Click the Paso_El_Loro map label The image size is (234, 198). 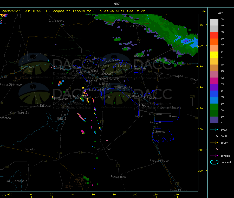[180, 190]
